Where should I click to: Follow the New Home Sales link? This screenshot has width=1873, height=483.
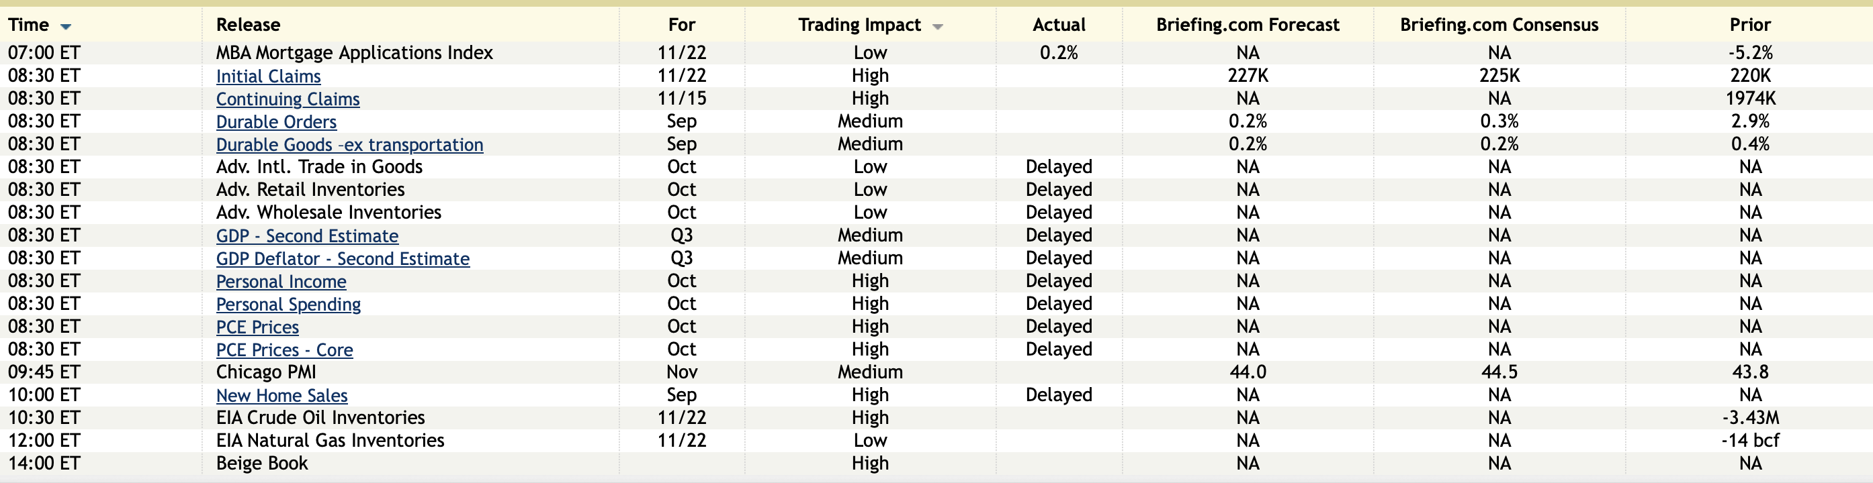point(281,396)
